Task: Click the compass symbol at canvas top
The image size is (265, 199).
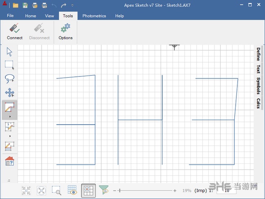Action: [x=174, y=47]
